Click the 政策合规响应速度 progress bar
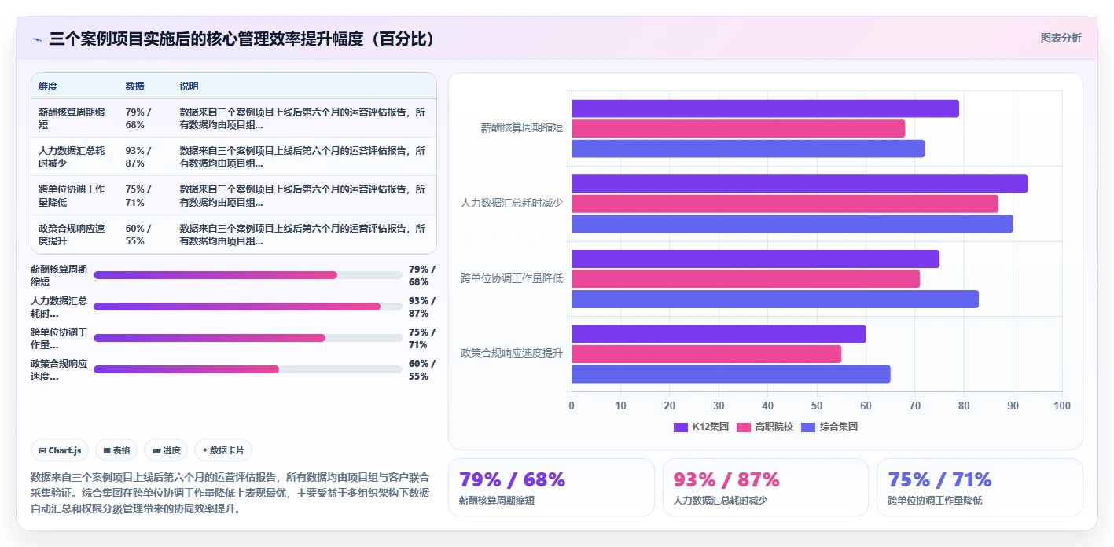Image resolution: width=1114 pixels, height=547 pixels. coord(248,369)
